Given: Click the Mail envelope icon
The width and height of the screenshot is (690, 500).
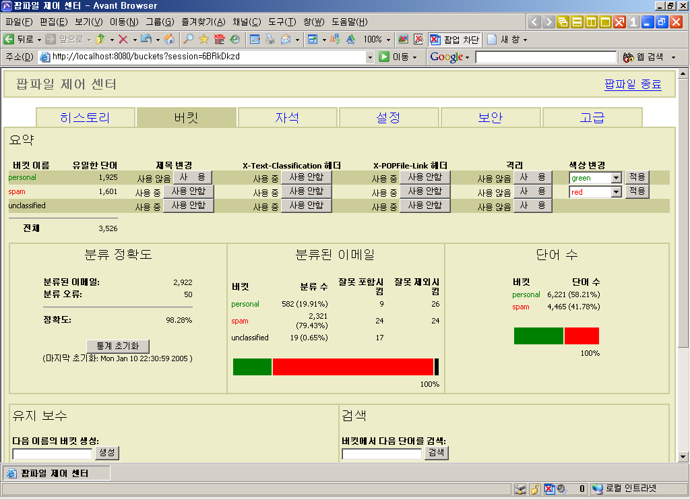Looking at the screenshot, I should [286, 39].
